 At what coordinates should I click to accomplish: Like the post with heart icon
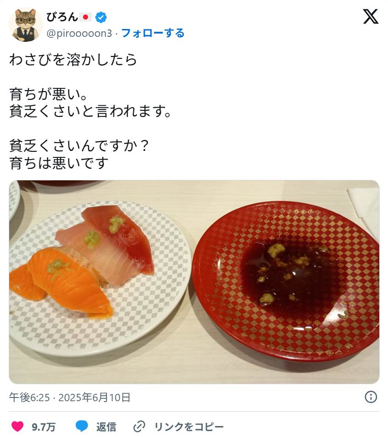click(17, 426)
